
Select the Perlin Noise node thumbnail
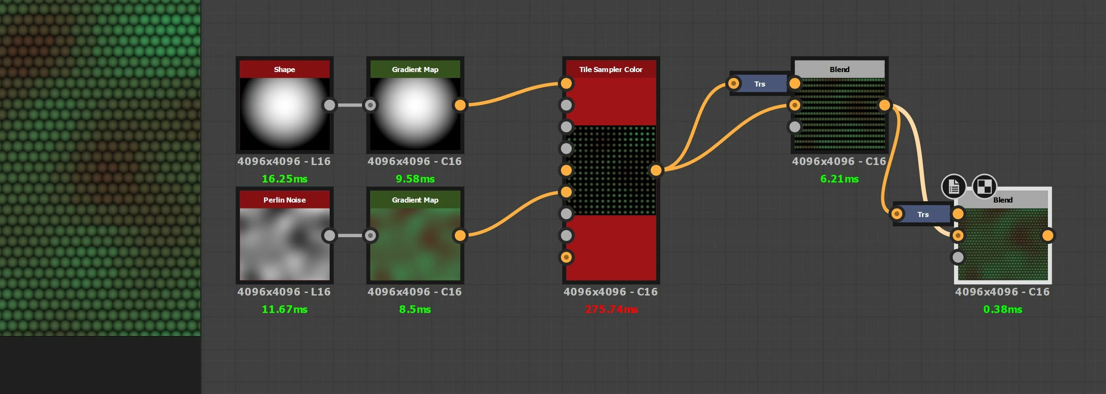[285, 244]
